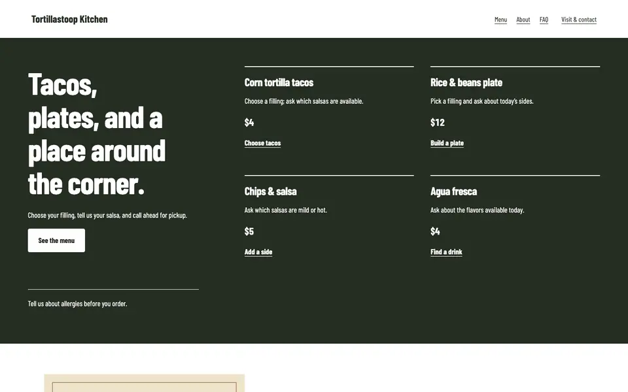This screenshot has width=628, height=392.
Task: Click the Agua fresca heading
Action: click(x=453, y=191)
